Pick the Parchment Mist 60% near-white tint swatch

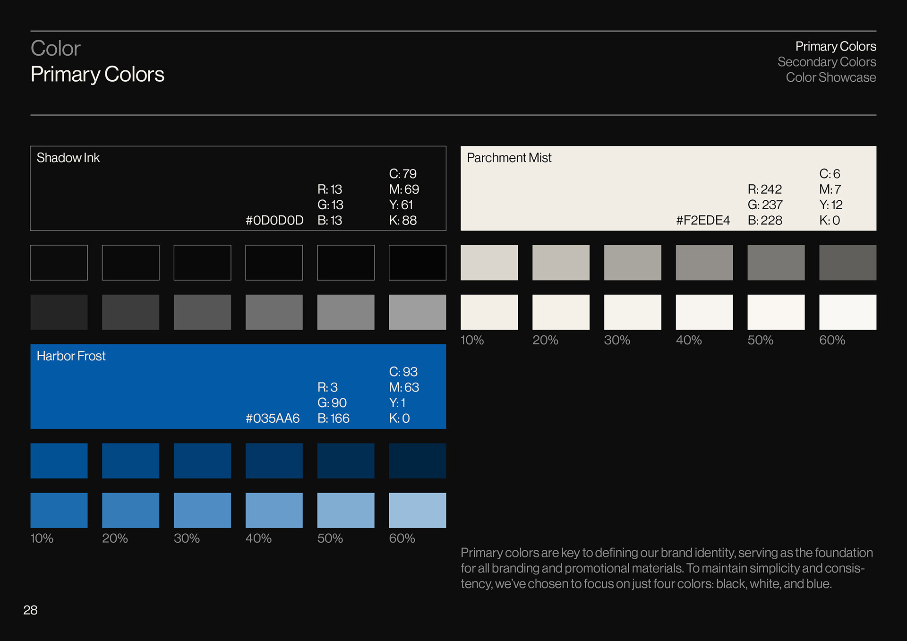pyautogui.click(x=847, y=312)
